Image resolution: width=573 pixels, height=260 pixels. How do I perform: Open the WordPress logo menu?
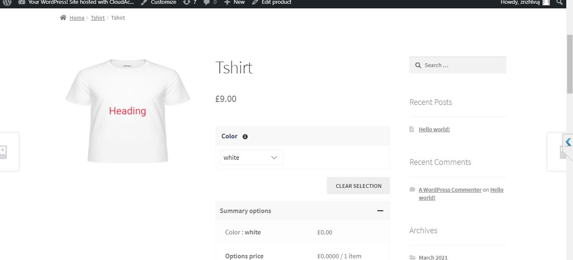click(x=7, y=3)
